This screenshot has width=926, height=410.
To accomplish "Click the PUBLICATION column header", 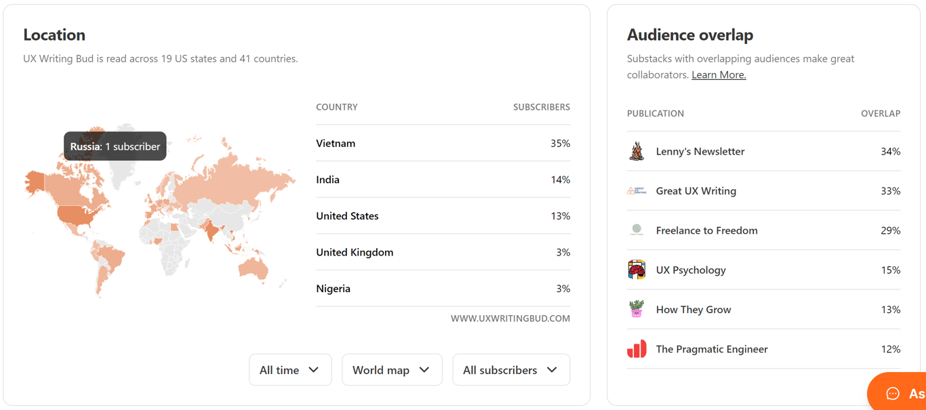I will [x=656, y=113].
